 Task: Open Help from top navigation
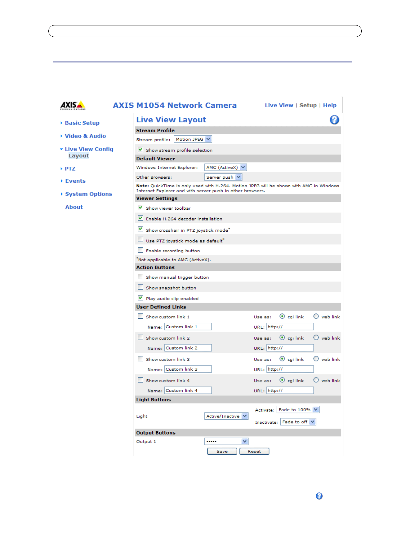click(x=330, y=105)
